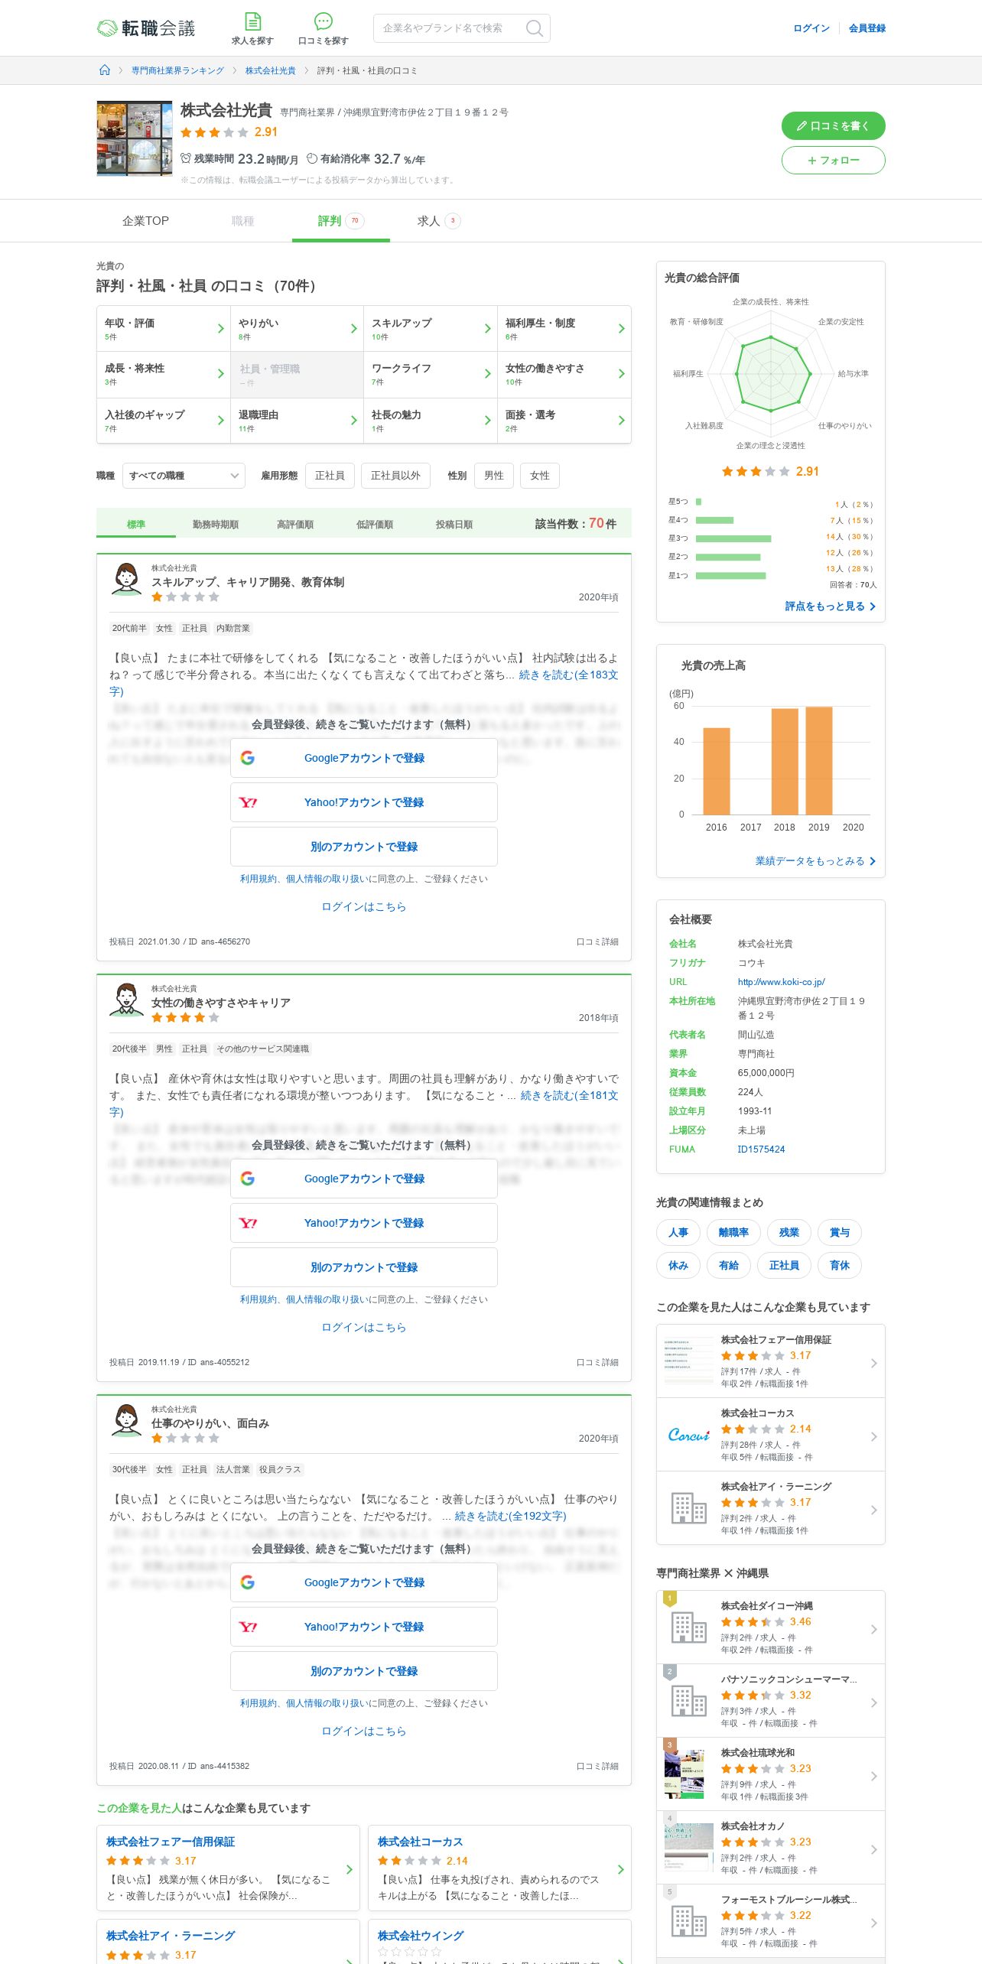Click the 星4つ rating bar
982x1964 pixels.
[x=714, y=520]
